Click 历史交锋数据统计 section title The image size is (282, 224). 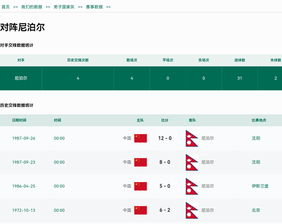[x=17, y=105]
